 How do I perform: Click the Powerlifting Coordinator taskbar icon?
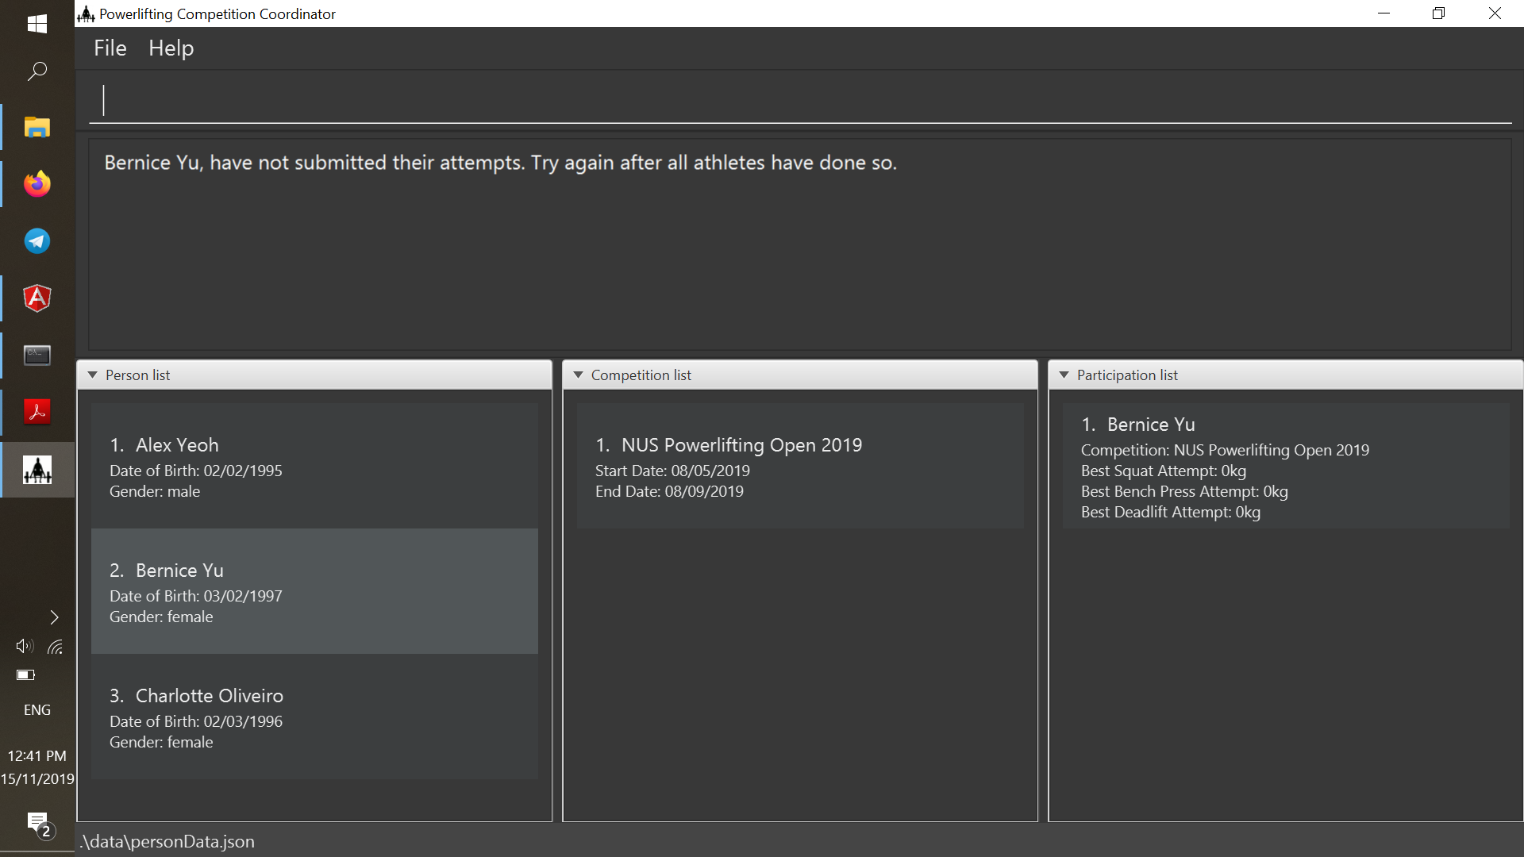37,470
